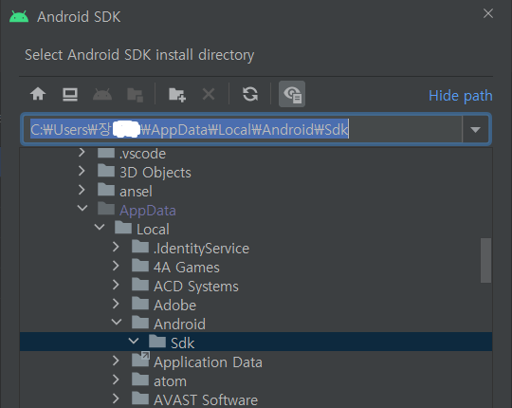This screenshot has width=512, height=408.
Task: Click the module directory icon
Action: point(135,95)
